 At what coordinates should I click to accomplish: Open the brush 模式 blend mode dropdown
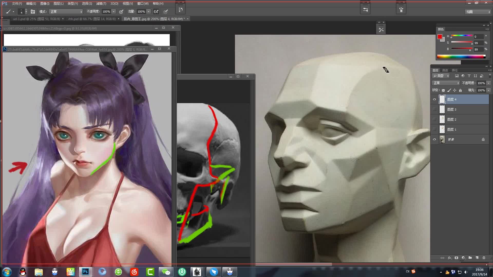point(66,12)
